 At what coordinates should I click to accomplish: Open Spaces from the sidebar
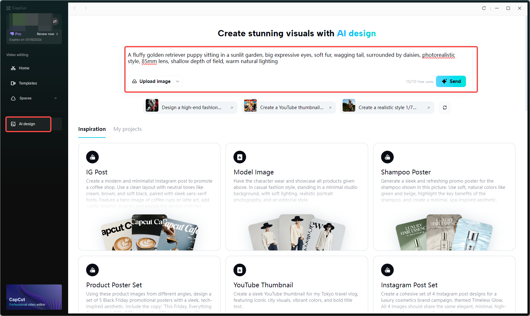25,98
